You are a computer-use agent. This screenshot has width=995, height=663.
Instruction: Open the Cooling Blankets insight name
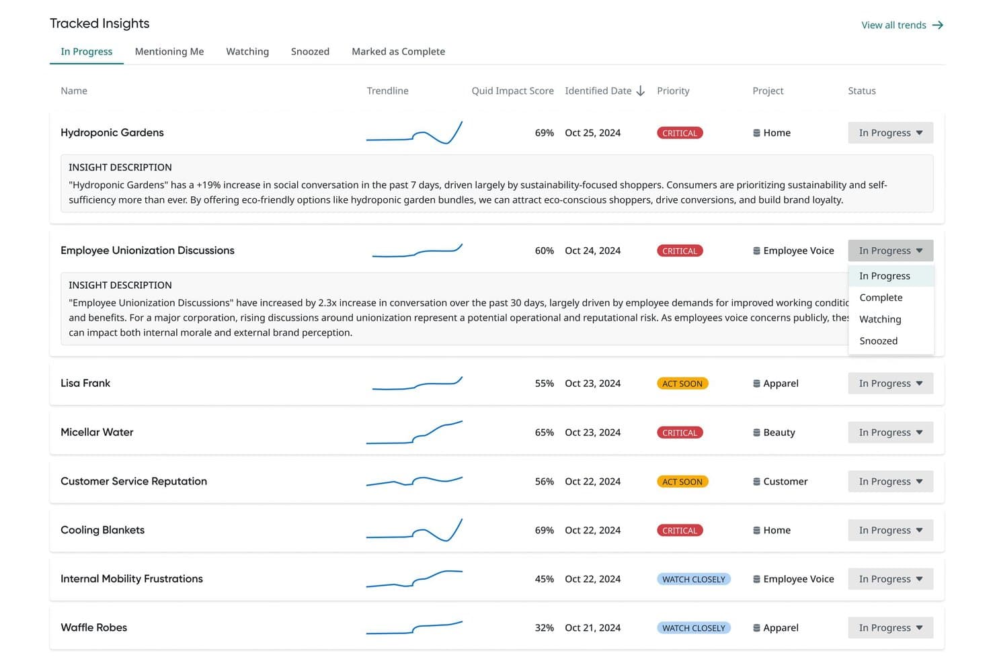coord(102,530)
